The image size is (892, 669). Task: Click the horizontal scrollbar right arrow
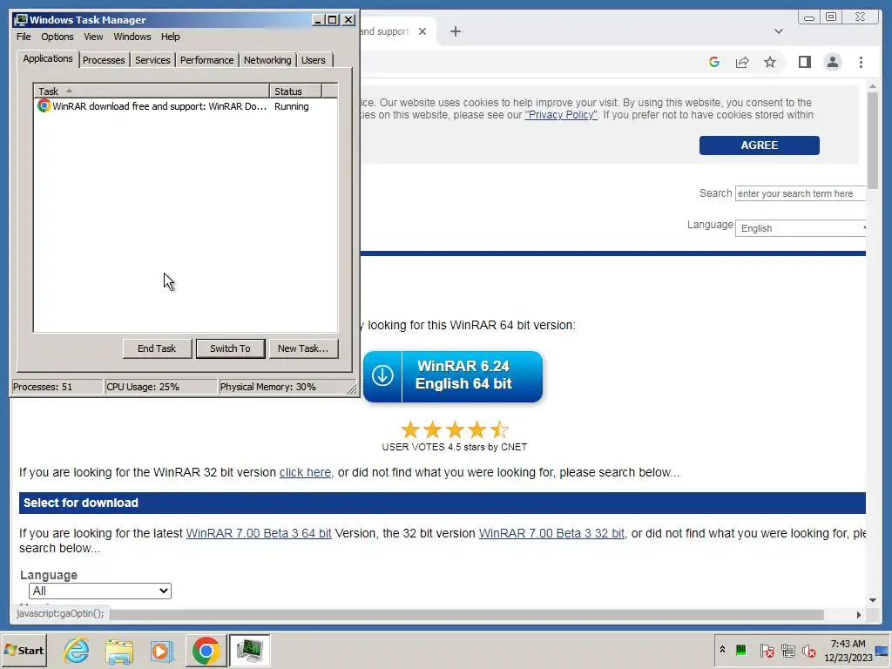tap(858, 614)
